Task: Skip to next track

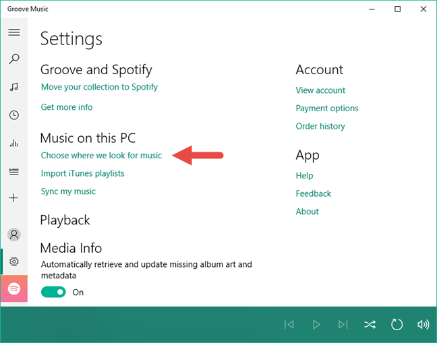Action: (343, 324)
